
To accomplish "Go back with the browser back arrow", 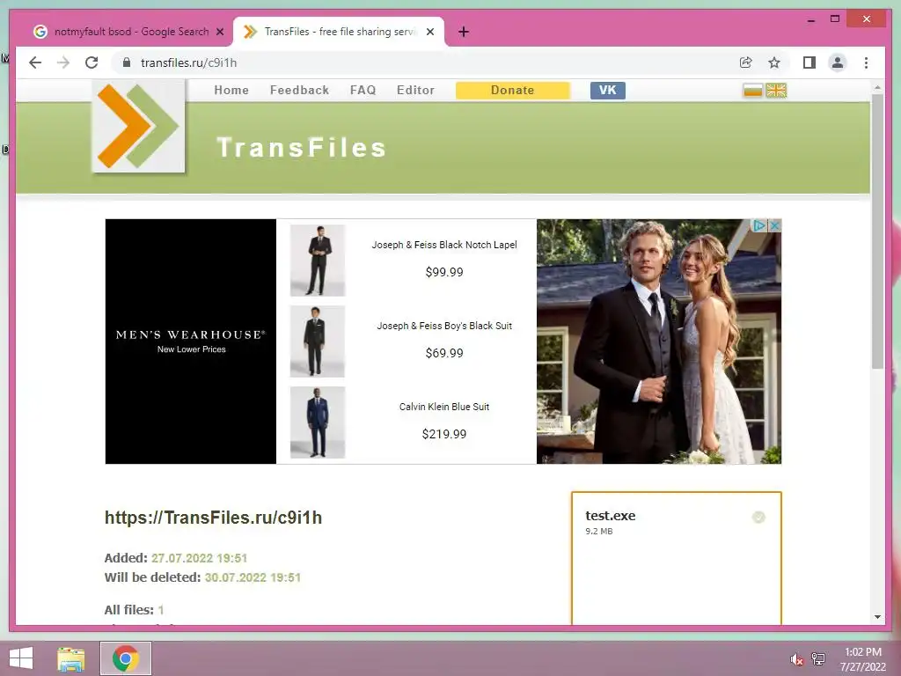I will pyautogui.click(x=35, y=62).
